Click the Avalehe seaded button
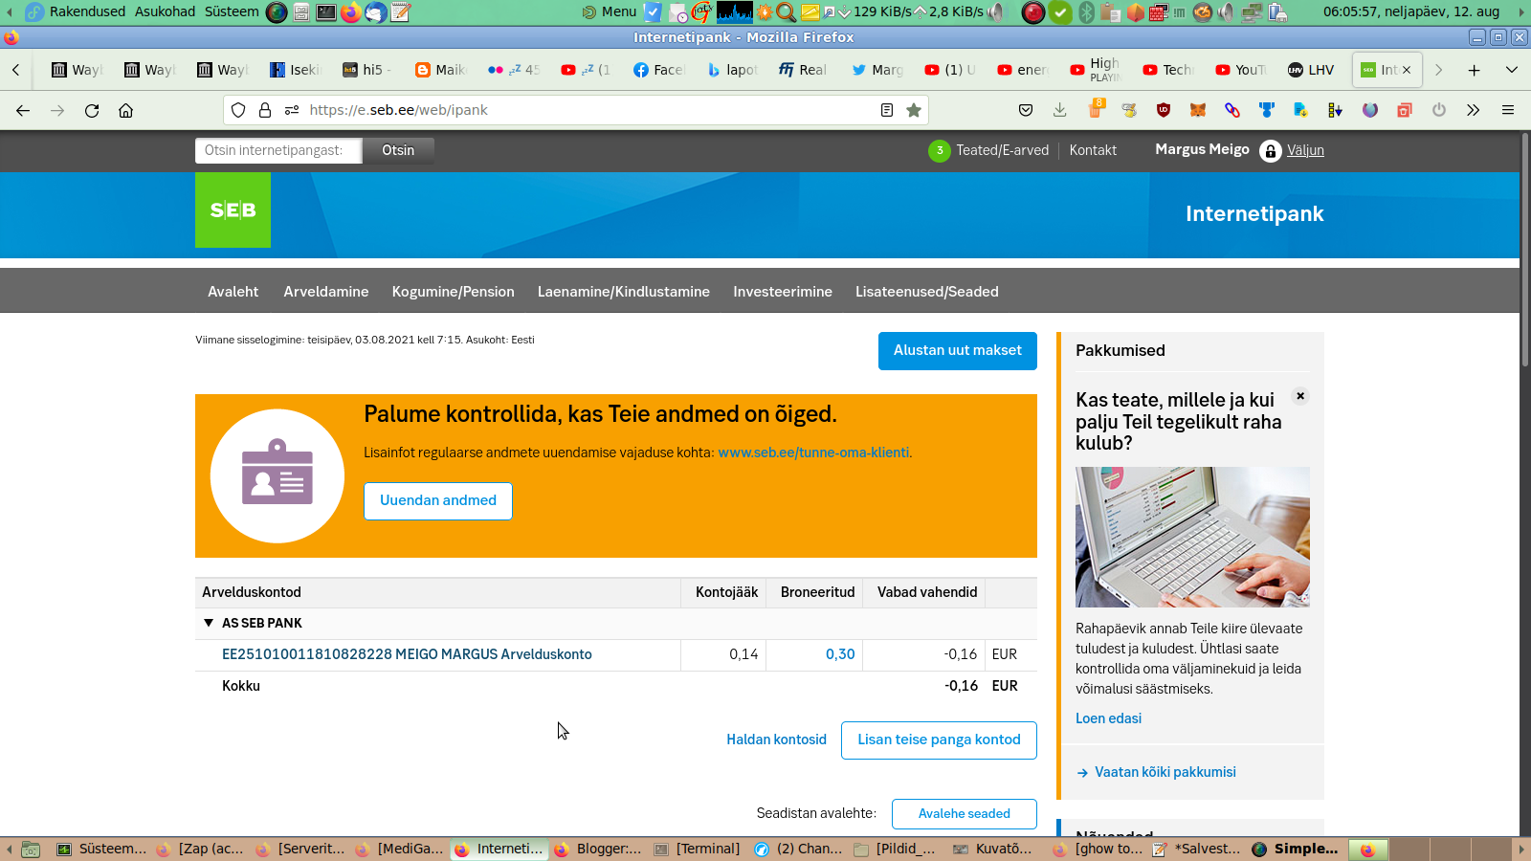 965,814
